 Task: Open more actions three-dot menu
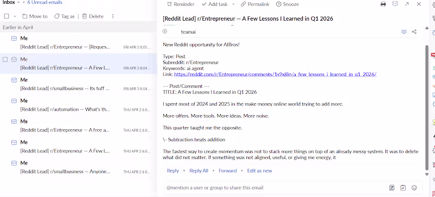point(113,16)
